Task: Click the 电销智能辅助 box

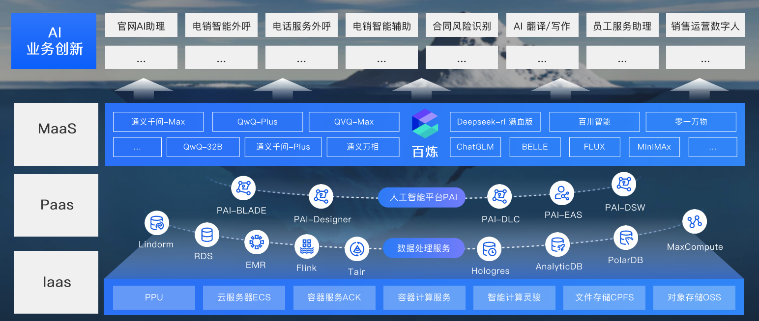Action: coord(381,26)
